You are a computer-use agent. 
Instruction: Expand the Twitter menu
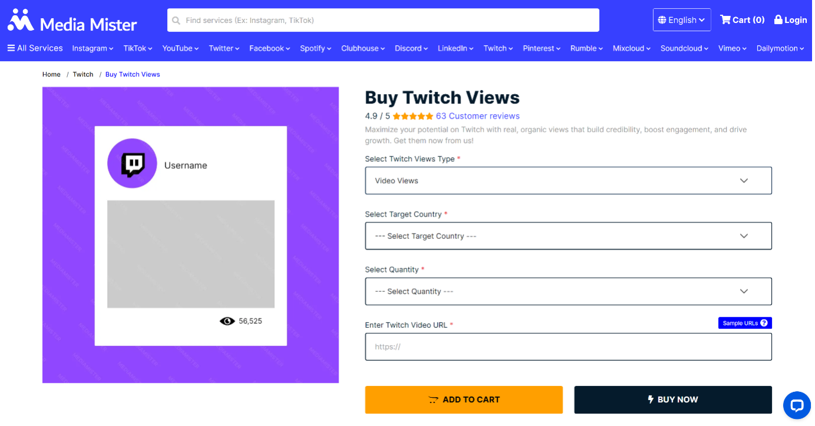point(224,48)
